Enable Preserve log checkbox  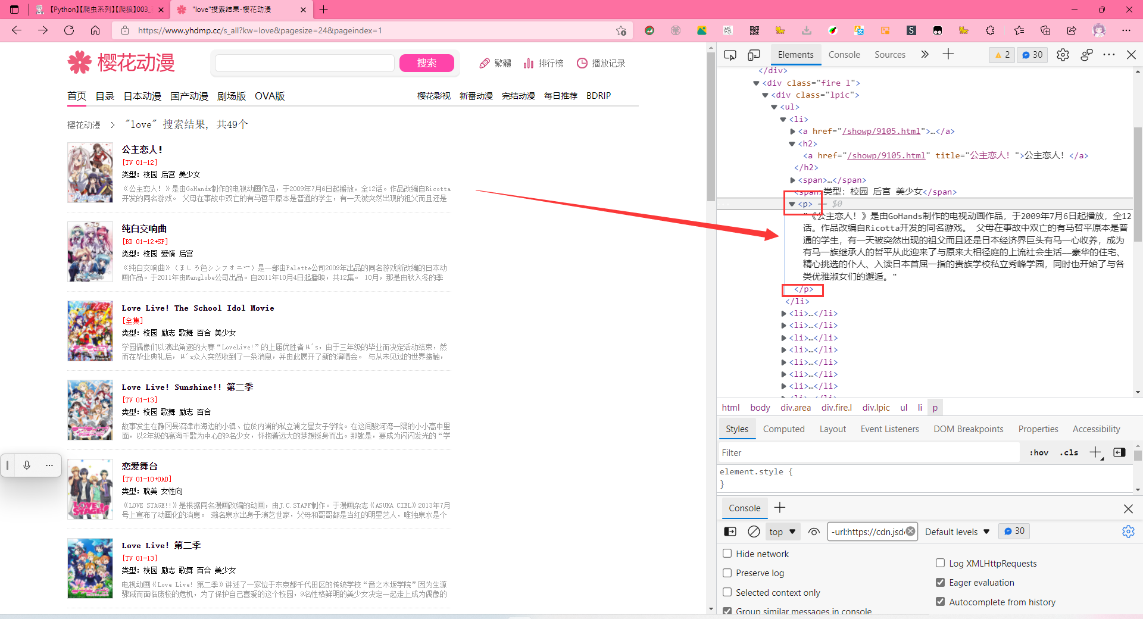727,573
